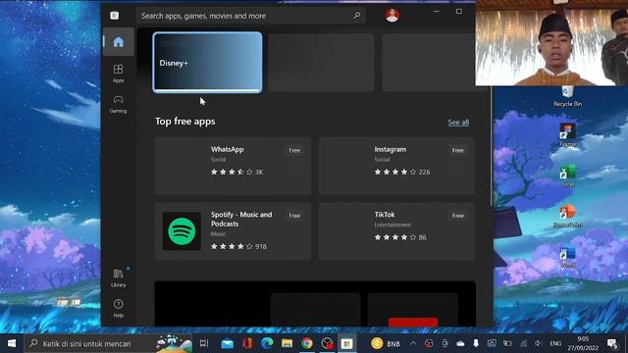The image size is (628, 353).
Task: Open the Library in sidebar
Action: coord(118,278)
